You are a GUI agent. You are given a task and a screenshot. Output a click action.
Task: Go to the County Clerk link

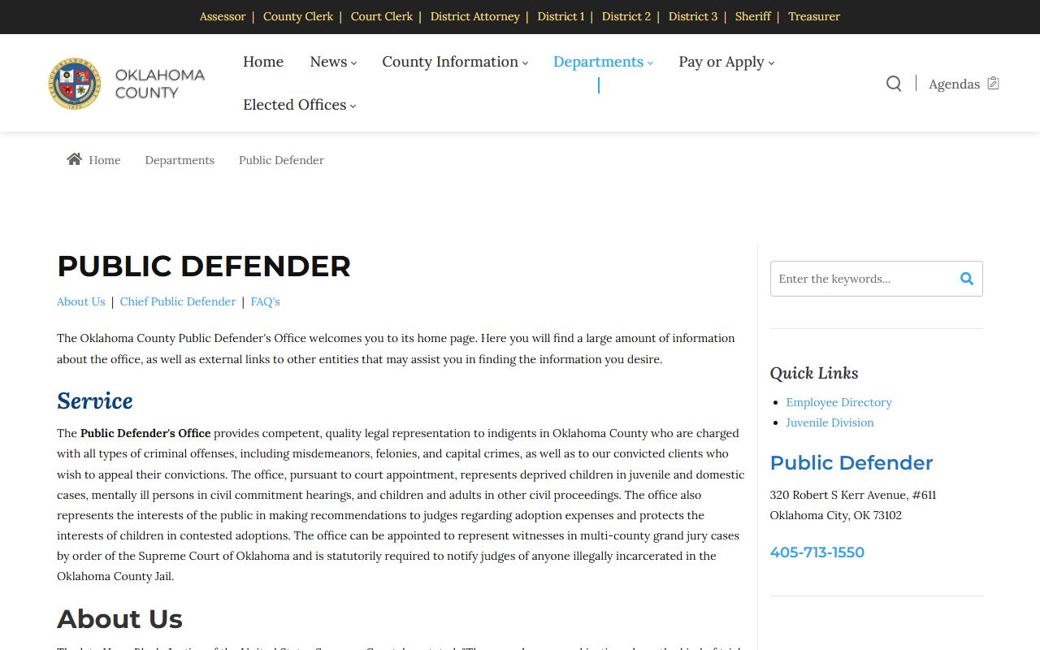click(x=298, y=16)
